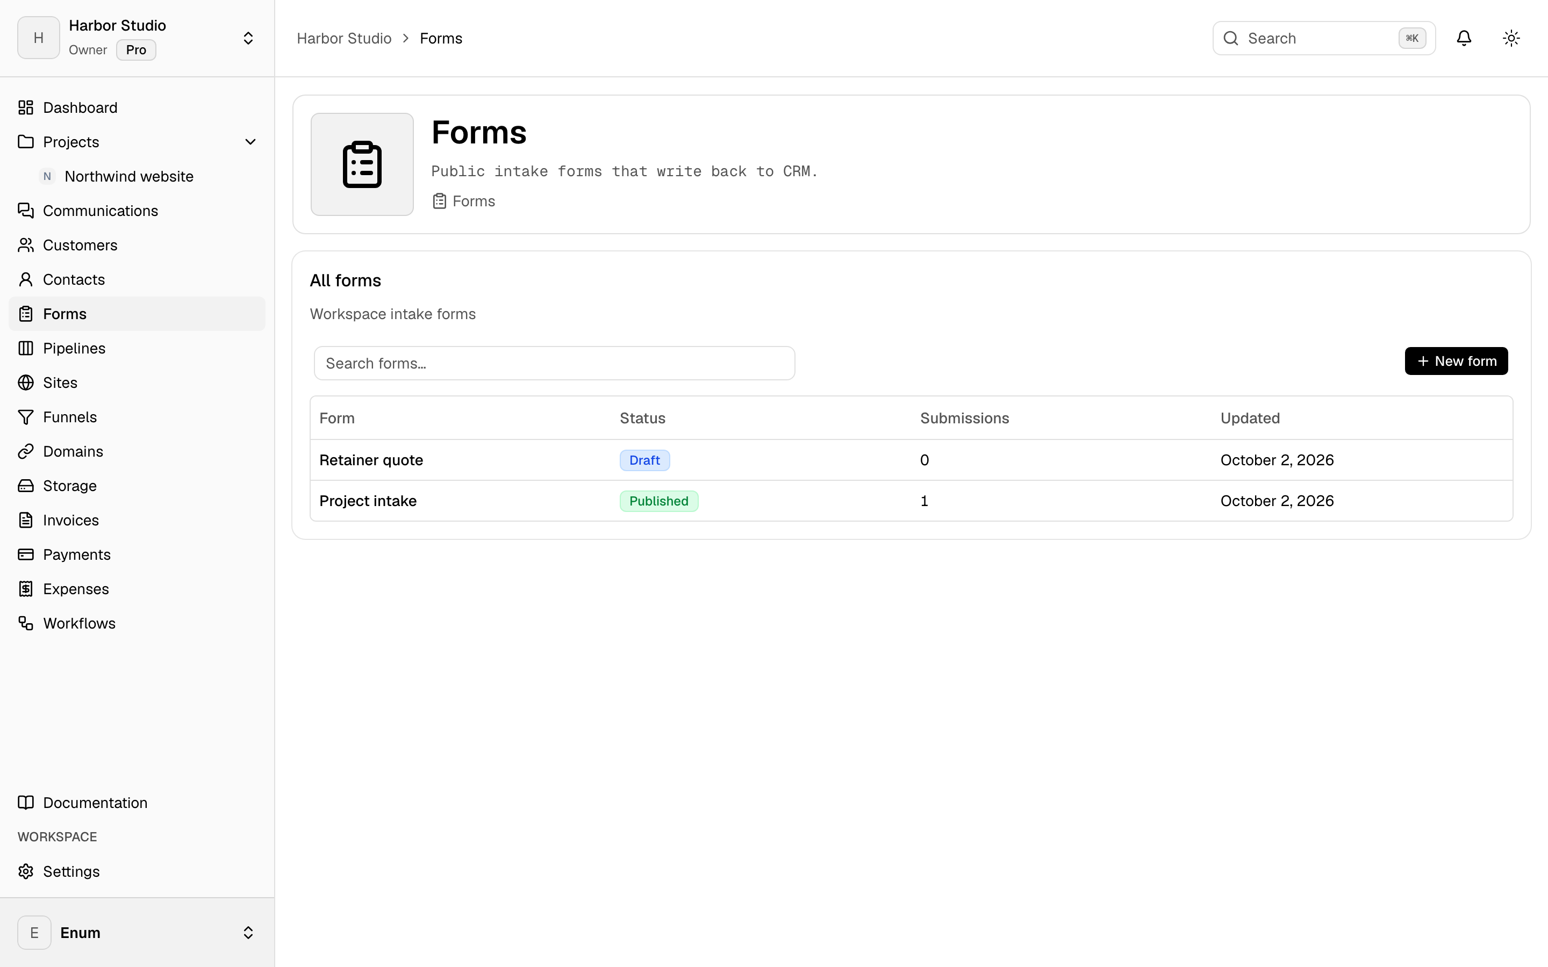Click the New form button
Viewport: 1548px width, 967px height.
[x=1456, y=362]
